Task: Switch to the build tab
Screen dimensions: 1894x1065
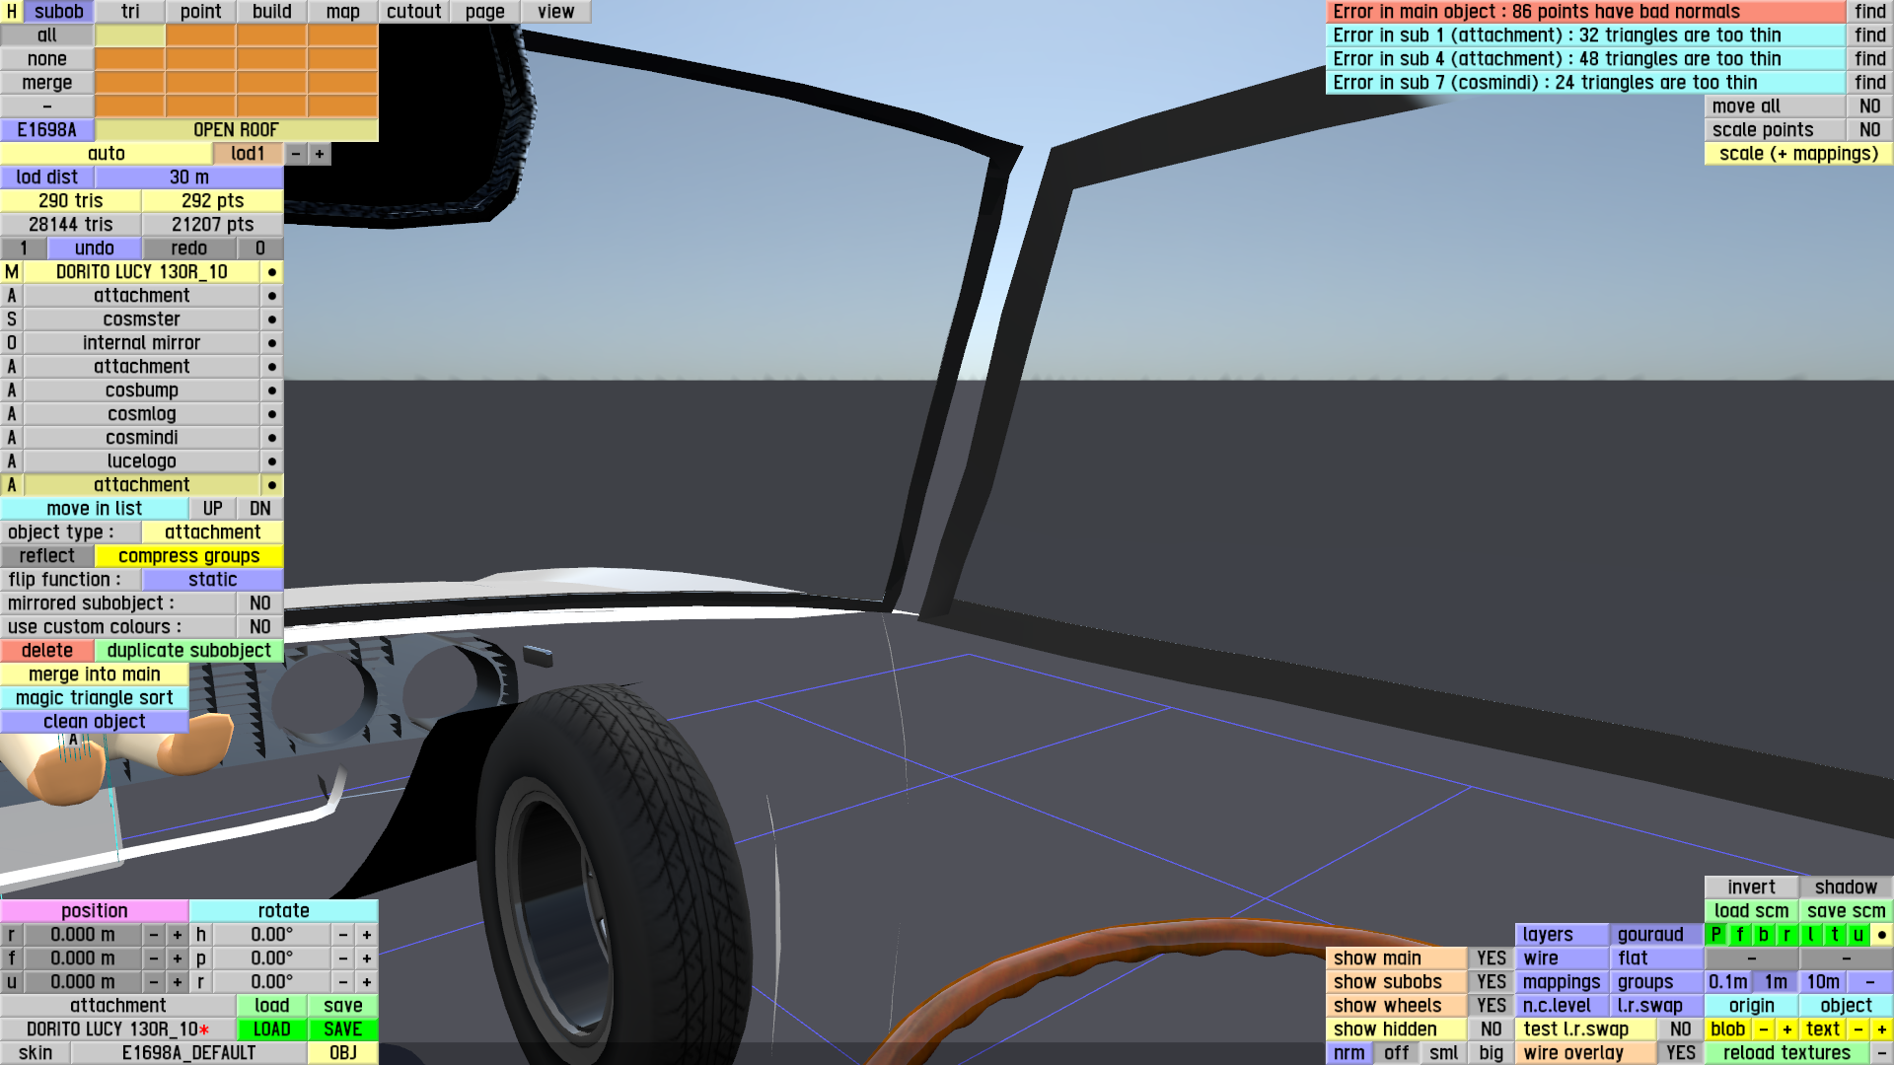Action: tap(271, 12)
